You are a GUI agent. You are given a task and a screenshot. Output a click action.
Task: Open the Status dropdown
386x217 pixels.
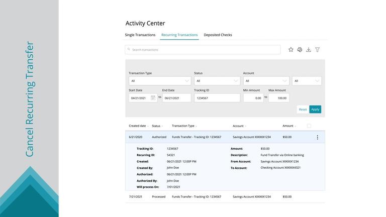[217, 81]
